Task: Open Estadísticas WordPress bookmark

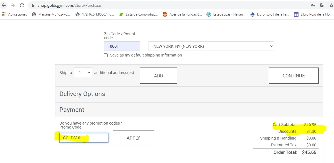Action: (226, 14)
